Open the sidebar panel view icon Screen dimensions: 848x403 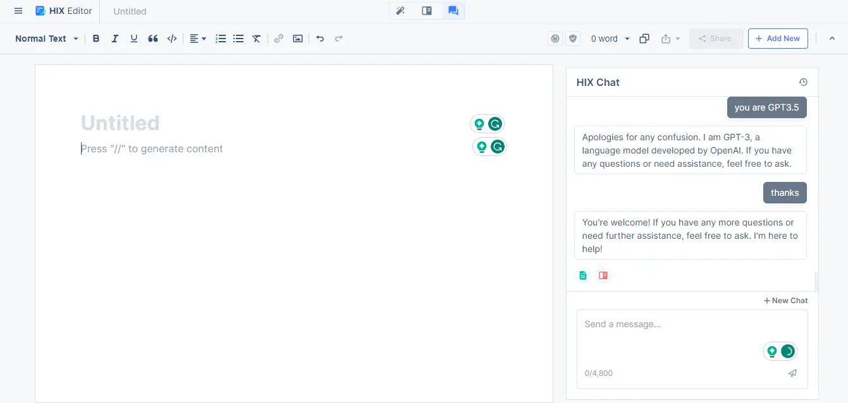click(x=426, y=11)
